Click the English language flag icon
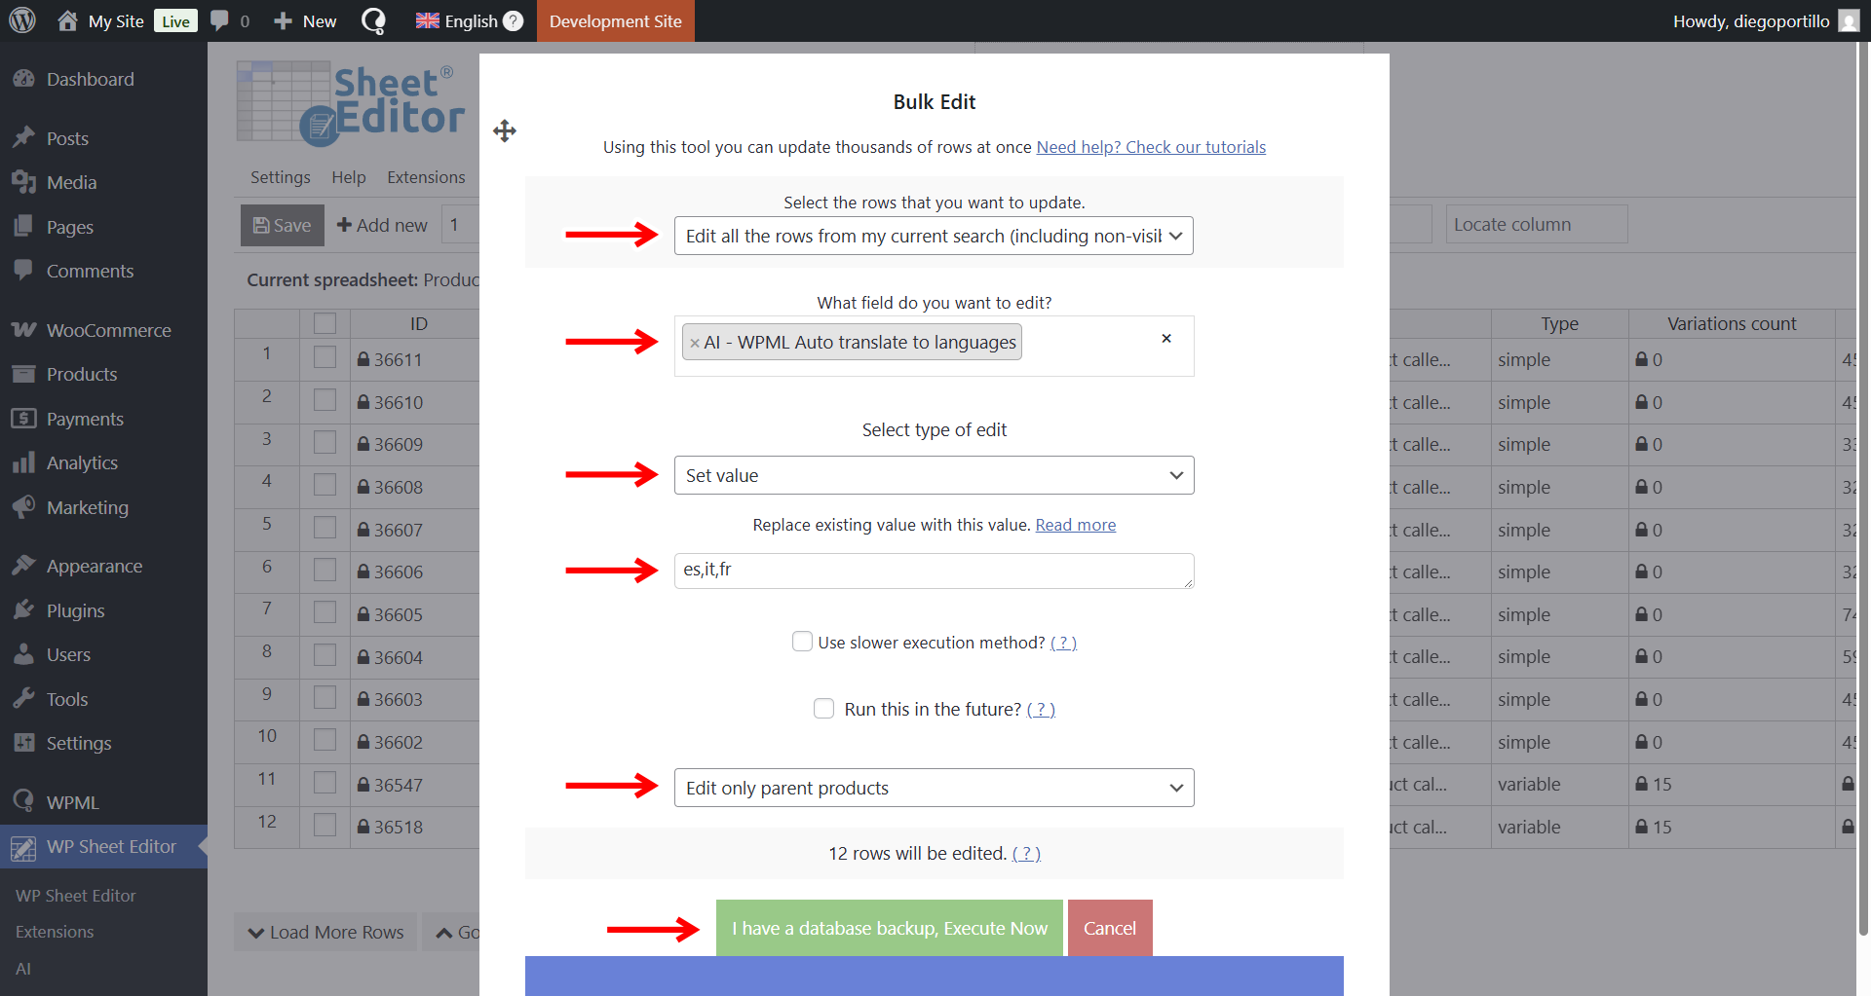Image resolution: width=1871 pixels, height=996 pixels. click(427, 20)
